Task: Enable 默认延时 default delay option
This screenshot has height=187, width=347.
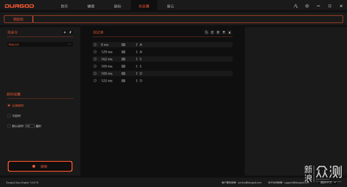Action: click(x=9, y=126)
